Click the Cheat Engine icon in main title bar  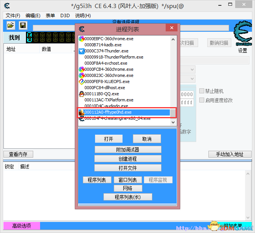[x=7, y=6]
